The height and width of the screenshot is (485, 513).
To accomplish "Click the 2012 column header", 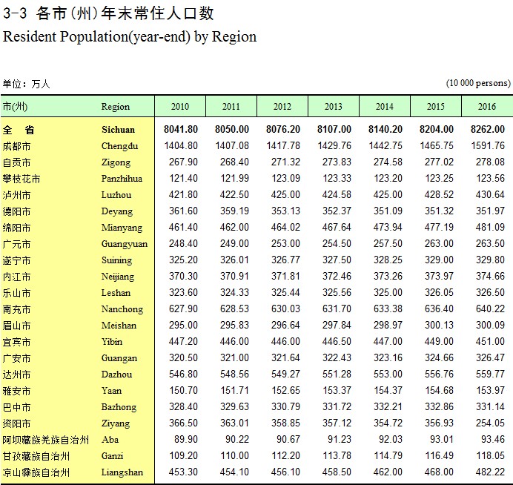I will [282, 106].
